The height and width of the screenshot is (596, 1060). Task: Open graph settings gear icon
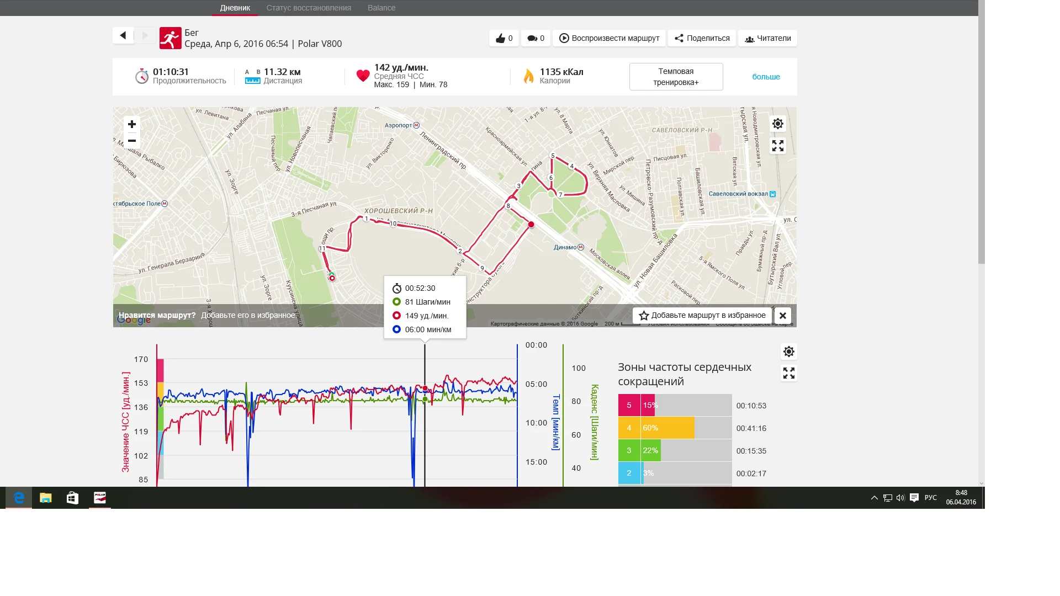tap(788, 352)
